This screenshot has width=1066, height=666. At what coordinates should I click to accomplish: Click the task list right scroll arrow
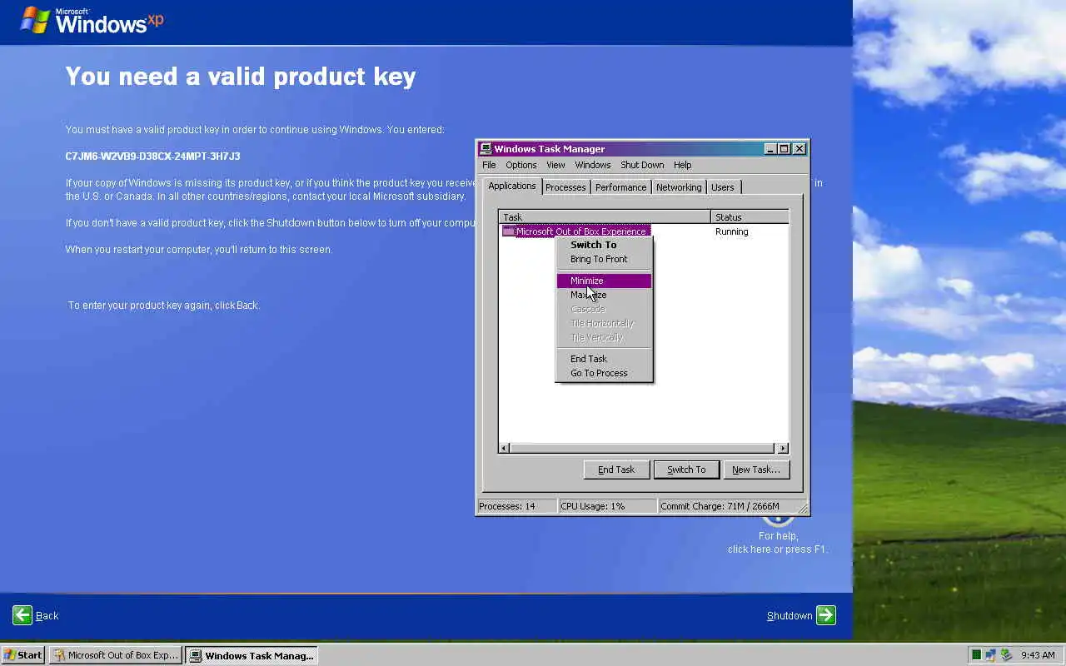click(x=782, y=448)
